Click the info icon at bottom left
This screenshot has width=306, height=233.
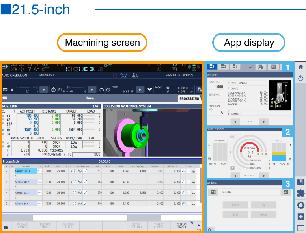[6, 227]
